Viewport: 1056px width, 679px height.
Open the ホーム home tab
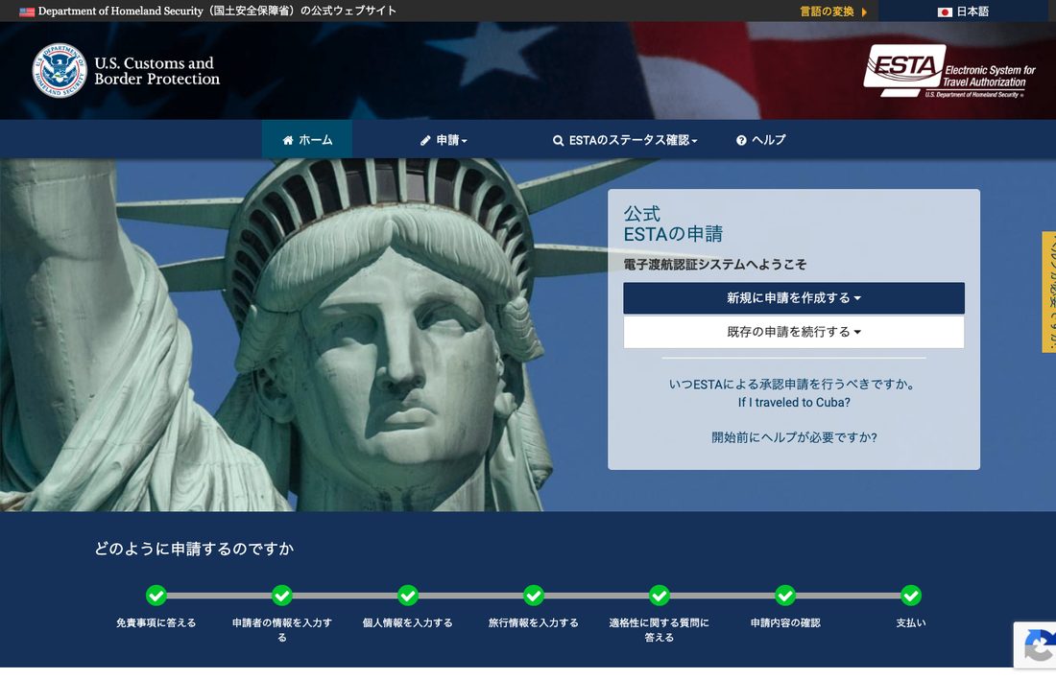(307, 139)
